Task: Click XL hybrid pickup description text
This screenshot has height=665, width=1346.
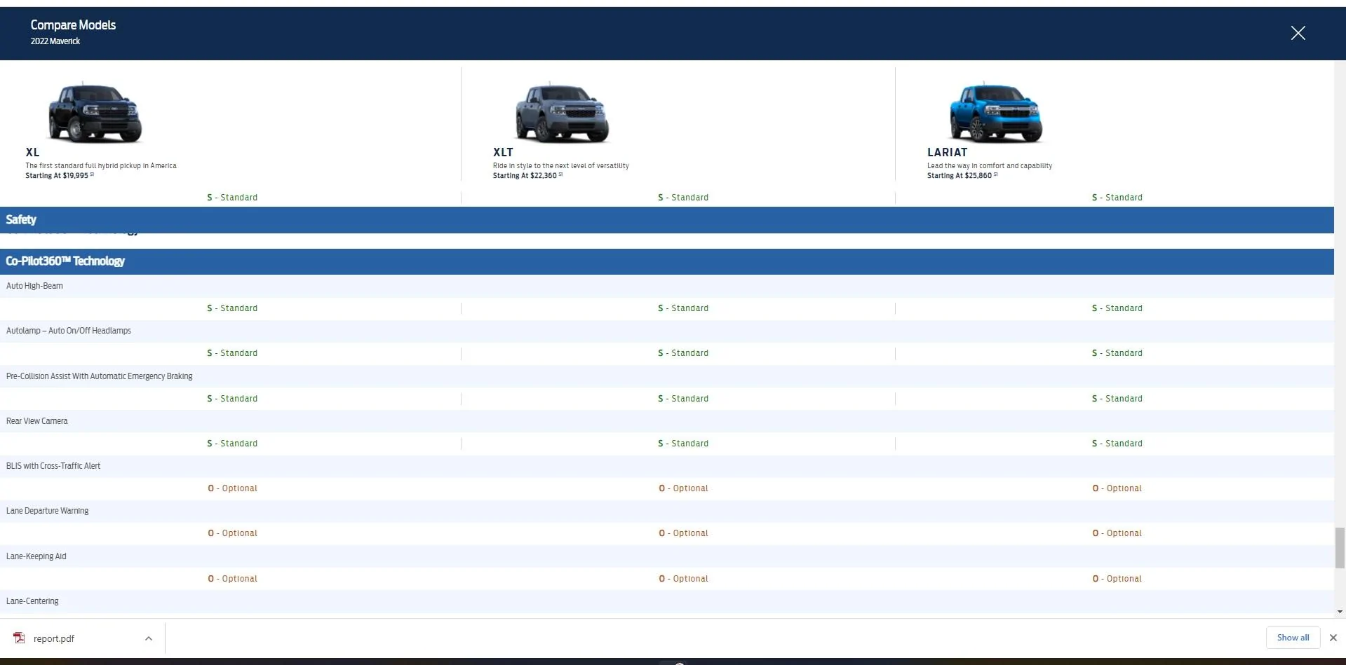Action: coord(101,166)
